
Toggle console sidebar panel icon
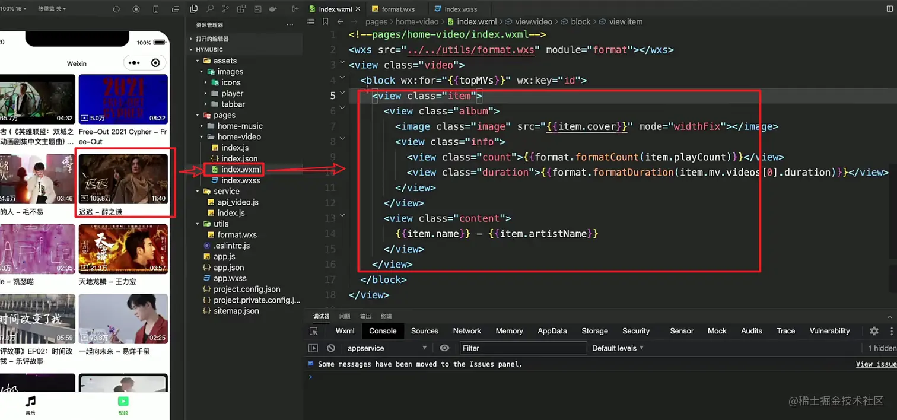(x=313, y=348)
